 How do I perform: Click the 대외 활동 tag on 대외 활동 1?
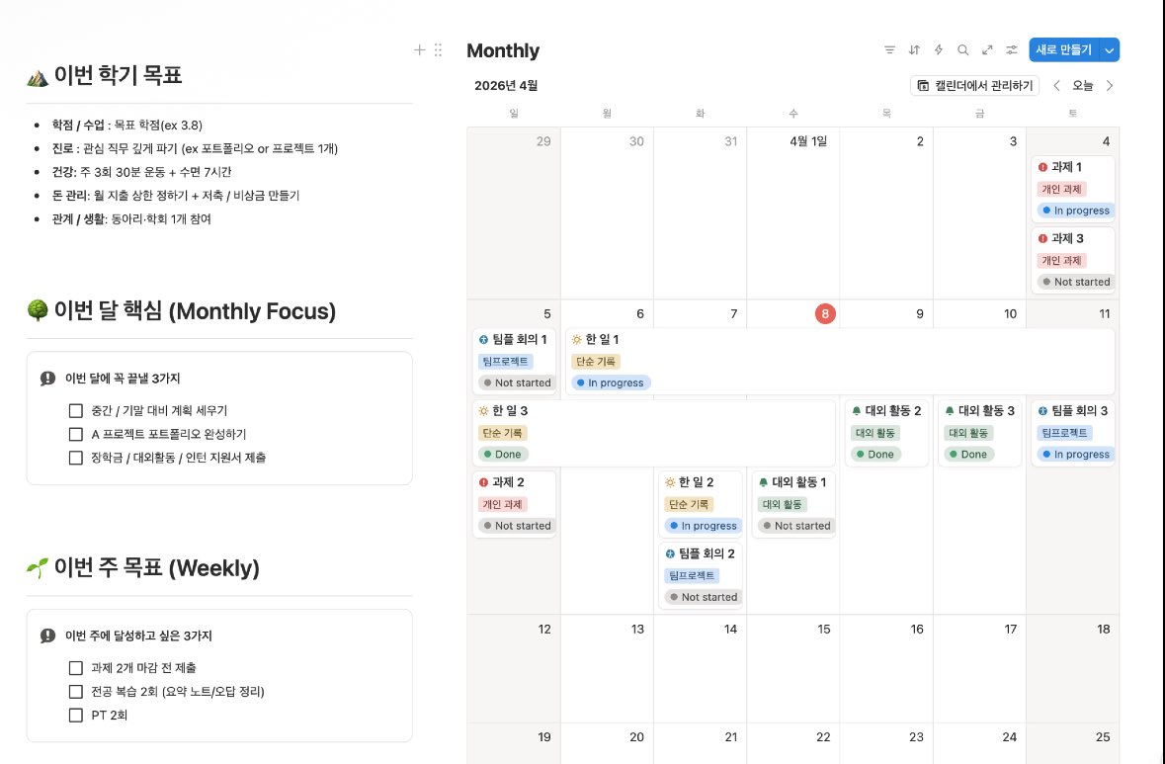click(783, 505)
